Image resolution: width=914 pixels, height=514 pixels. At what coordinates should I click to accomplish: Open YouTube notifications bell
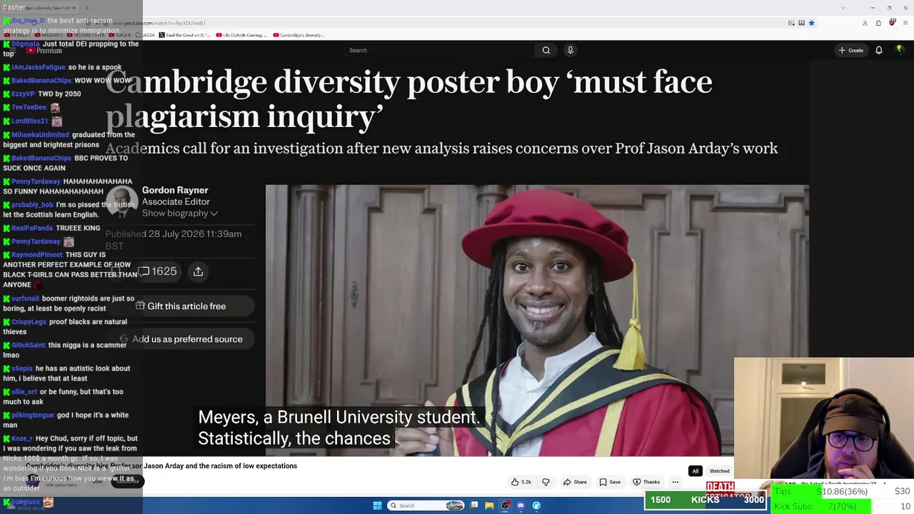879,50
